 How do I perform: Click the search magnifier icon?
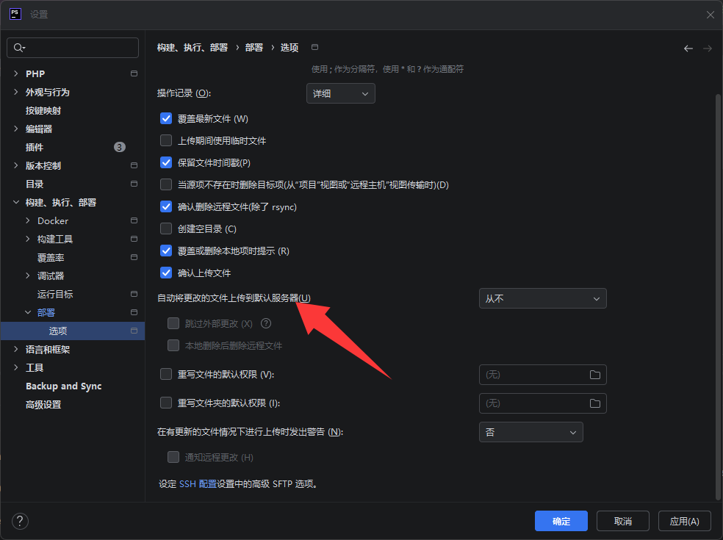coord(19,48)
